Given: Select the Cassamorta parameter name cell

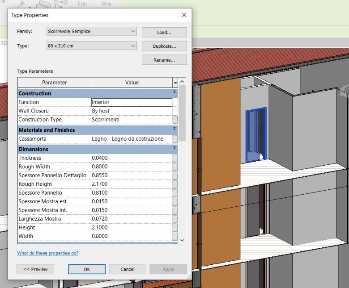Looking at the screenshot, I should pyautogui.click(x=54, y=139).
